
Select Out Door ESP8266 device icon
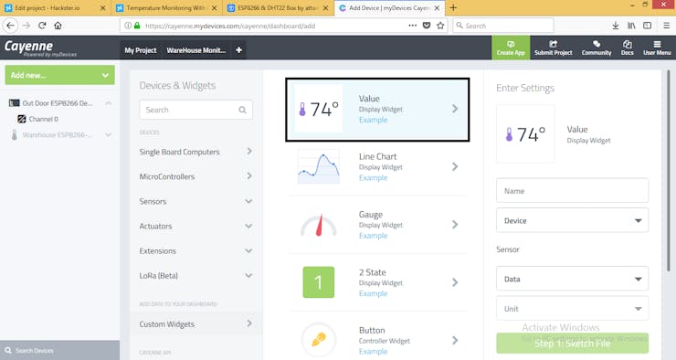(15, 103)
